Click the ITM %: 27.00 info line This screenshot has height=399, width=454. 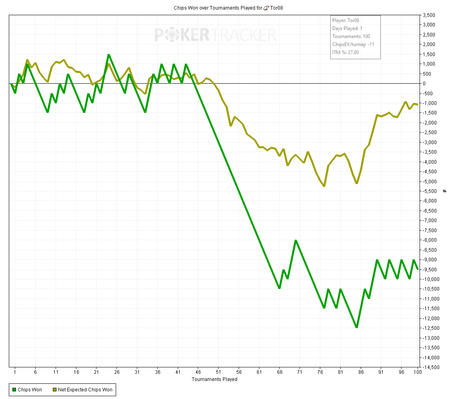coord(345,52)
